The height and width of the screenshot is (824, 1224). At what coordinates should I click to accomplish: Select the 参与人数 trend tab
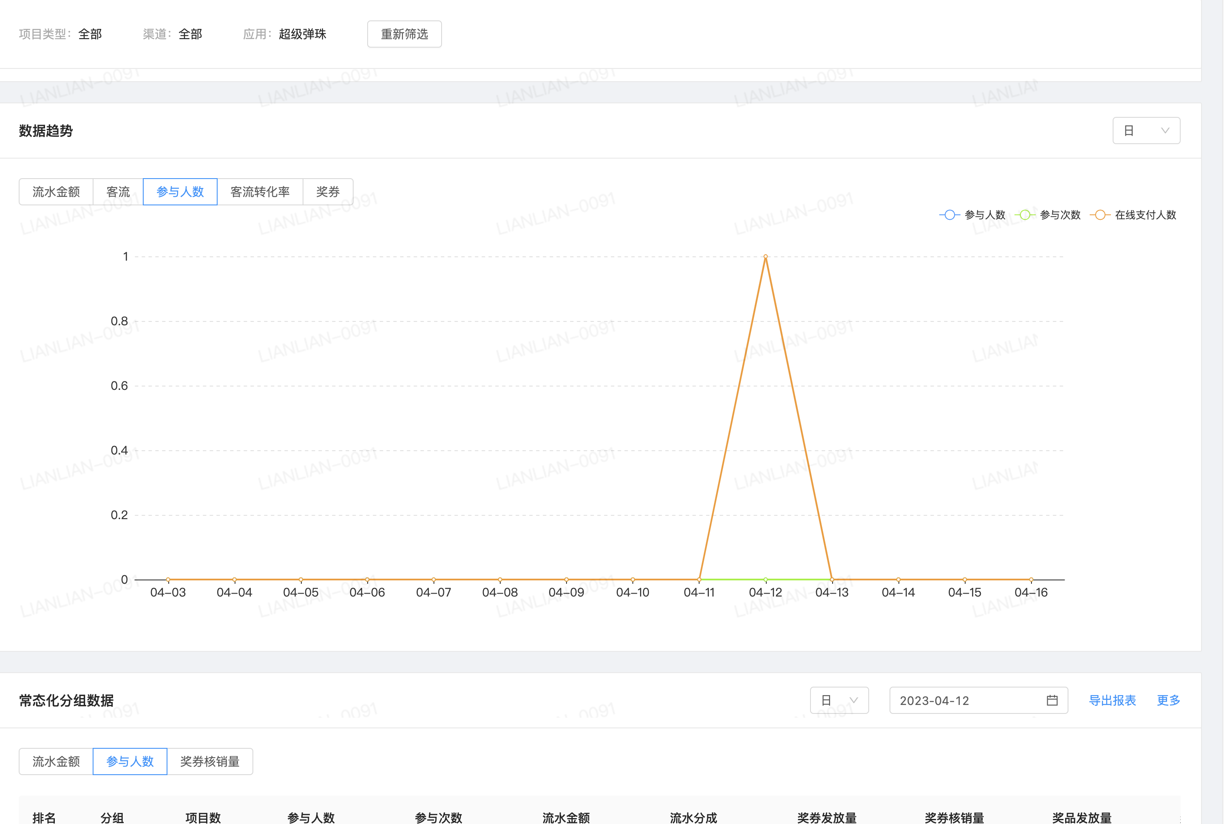180,192
